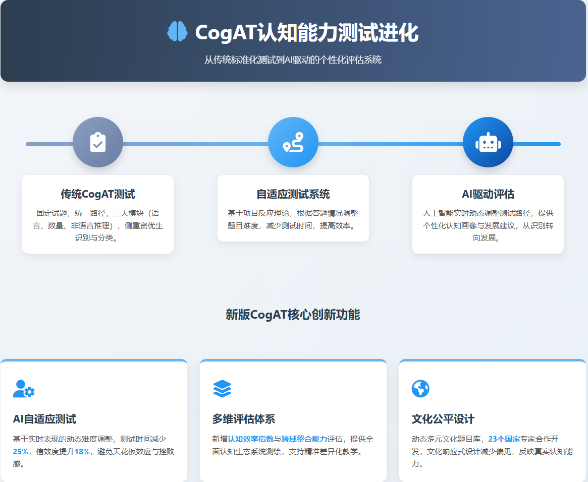Viewport: 588px width, 482px height.
Task: Click the clipboard checkmark timeline icon
Action: pyautogui.click(x=98, y=142)
